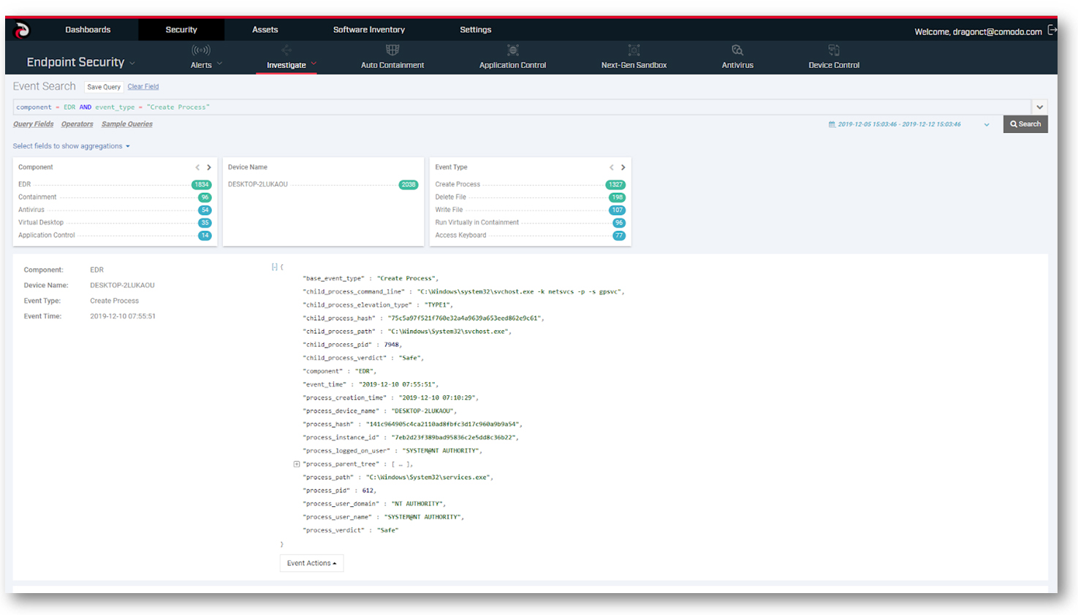Open the Dashboards menu
Image resolution: width=1078 pixels, height=615 pixels.
88,30
